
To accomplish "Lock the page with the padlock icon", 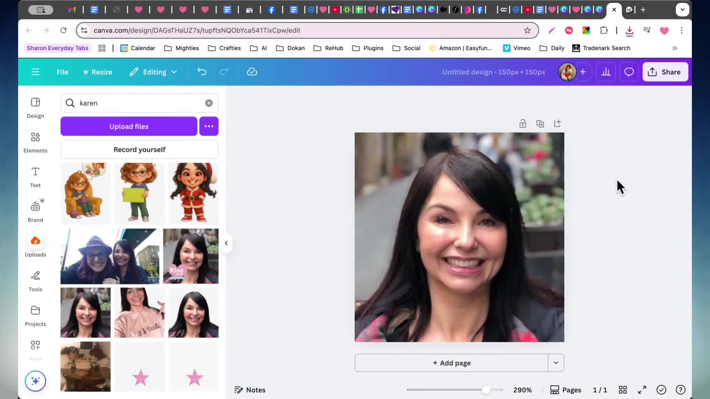I will (523, 123).
